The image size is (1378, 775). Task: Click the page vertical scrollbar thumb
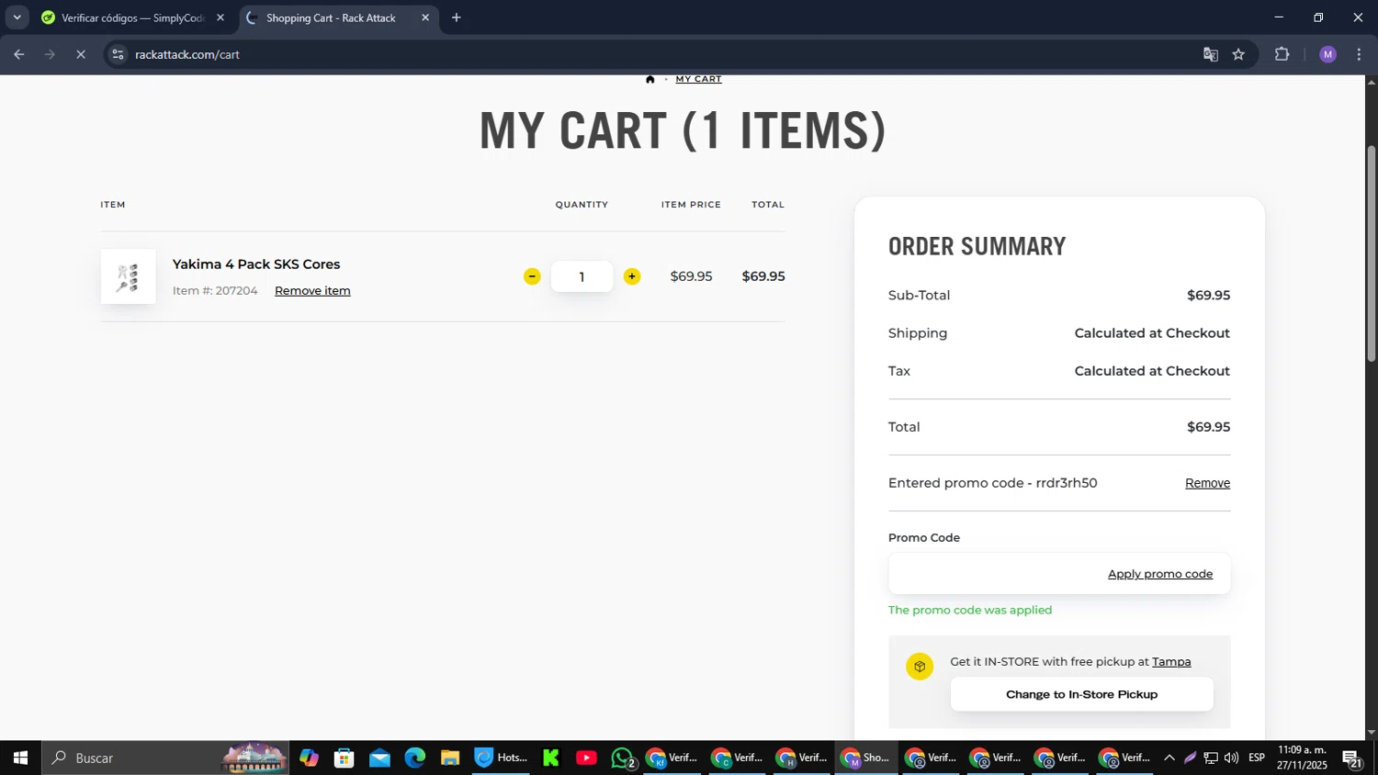click(x=1372, y=253)
